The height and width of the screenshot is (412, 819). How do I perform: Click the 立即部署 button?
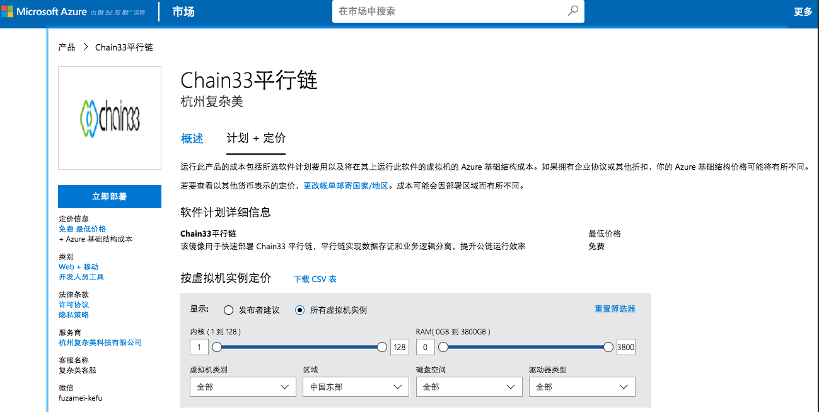pos(110,196)
